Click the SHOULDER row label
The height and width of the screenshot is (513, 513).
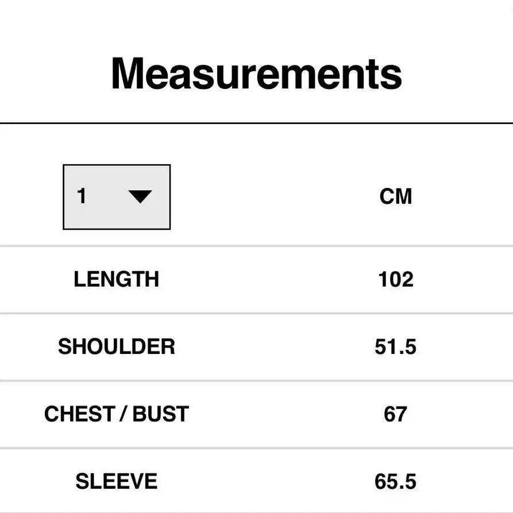117,347
